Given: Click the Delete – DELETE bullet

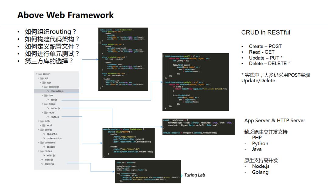Looking at the screenshot, I should (x=269, y=63).
